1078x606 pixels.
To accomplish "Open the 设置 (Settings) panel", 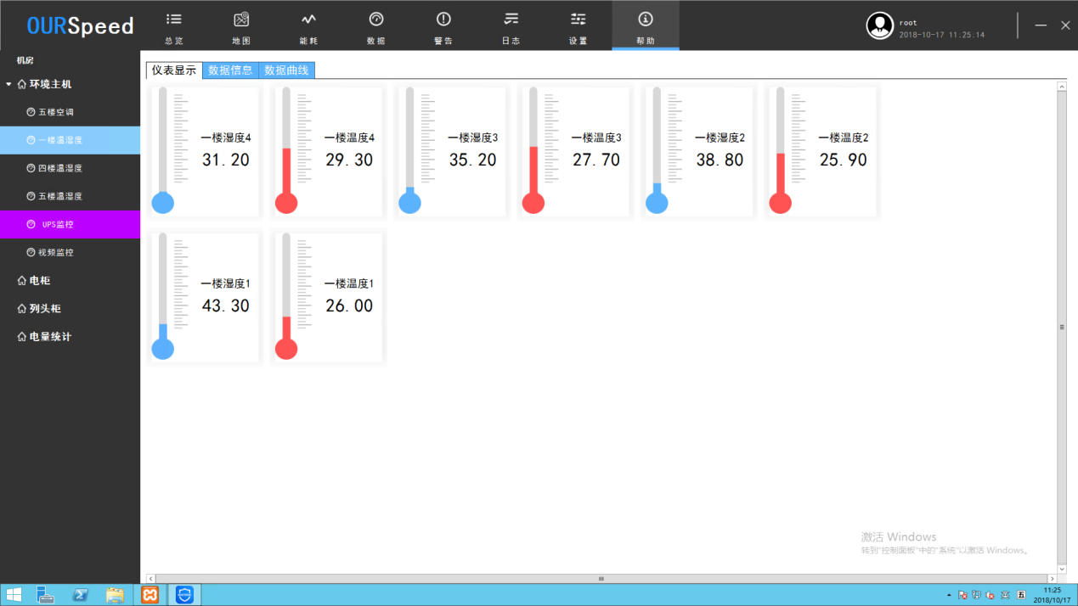I will (x=578, y=25).
